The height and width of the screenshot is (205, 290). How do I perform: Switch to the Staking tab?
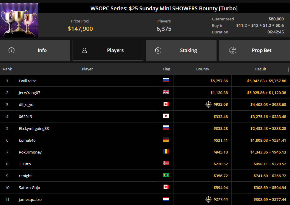click(181, 50)
